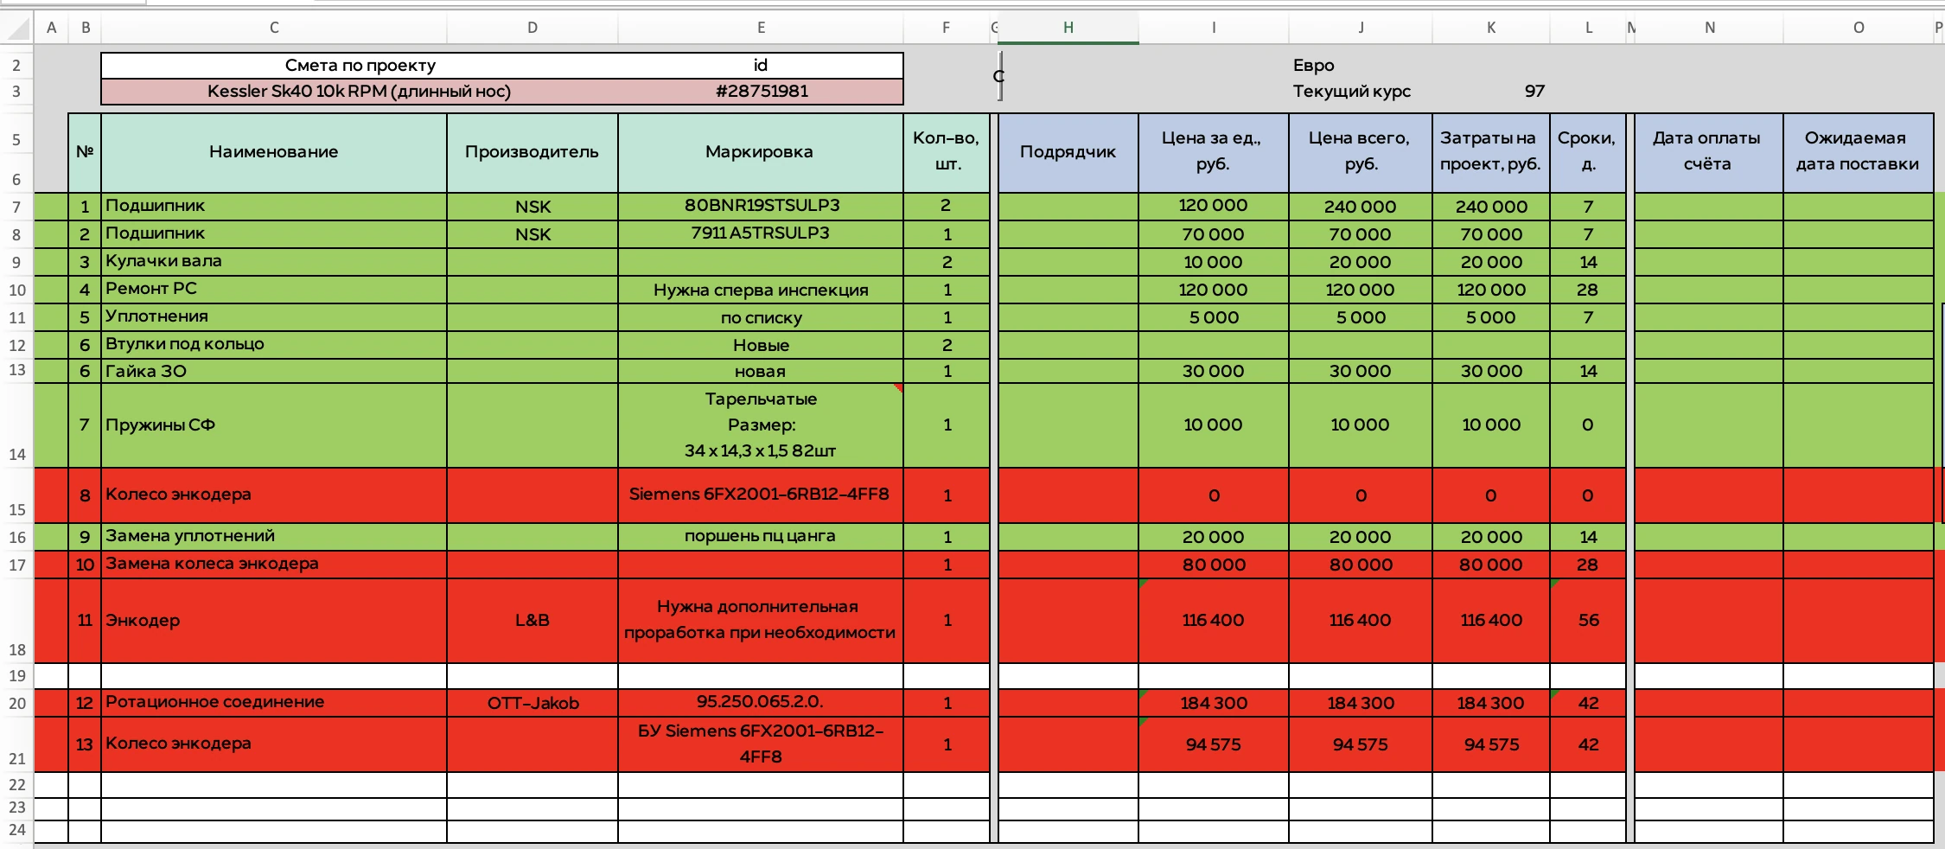Click the 'Уплотнения' name cell

pos(274,317)
